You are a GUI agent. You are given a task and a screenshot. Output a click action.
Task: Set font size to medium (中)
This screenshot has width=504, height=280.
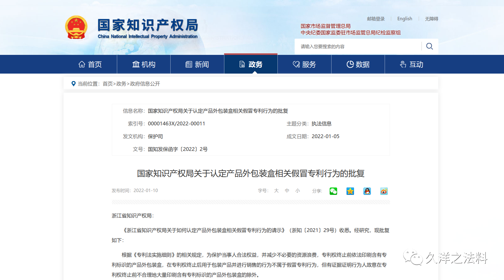pyautogui.click(x=287, y=191)
